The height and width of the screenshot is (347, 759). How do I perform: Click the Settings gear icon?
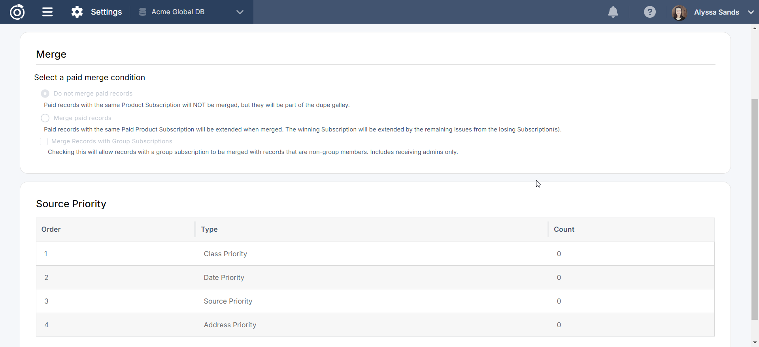pos(77,12)
